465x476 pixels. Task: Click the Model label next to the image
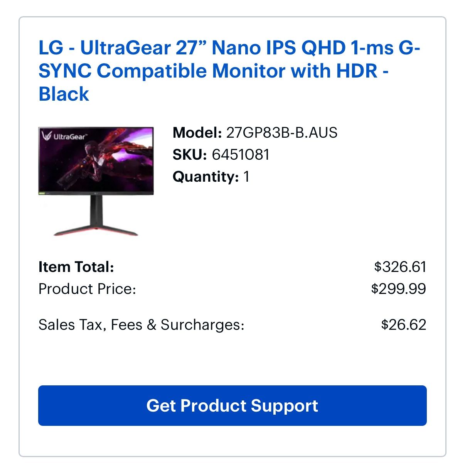pyautogui.click(x=197, y=133)
